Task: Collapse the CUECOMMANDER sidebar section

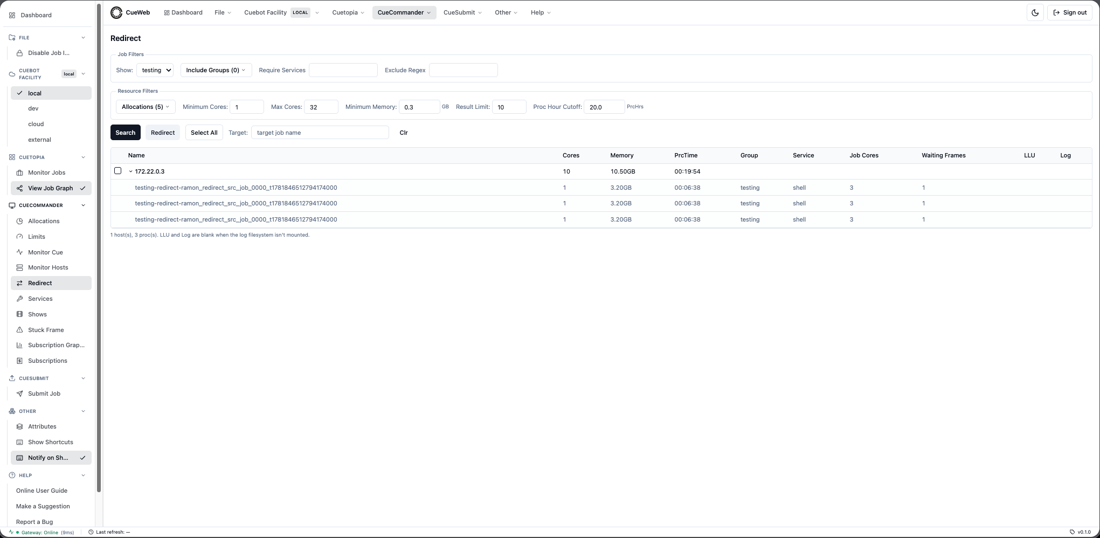Action: pos(83,205)
